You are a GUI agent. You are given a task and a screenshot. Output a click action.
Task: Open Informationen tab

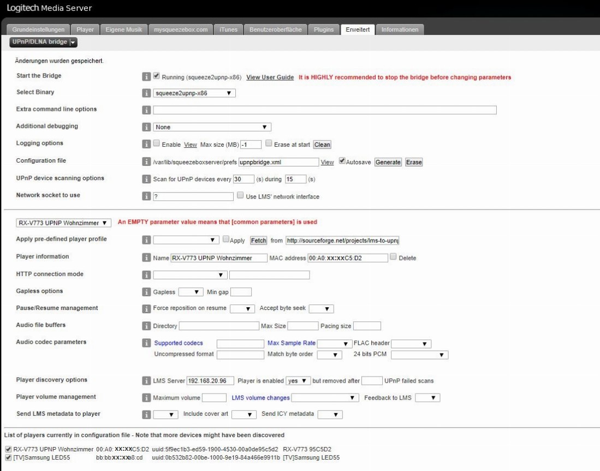tap(400, 29)
